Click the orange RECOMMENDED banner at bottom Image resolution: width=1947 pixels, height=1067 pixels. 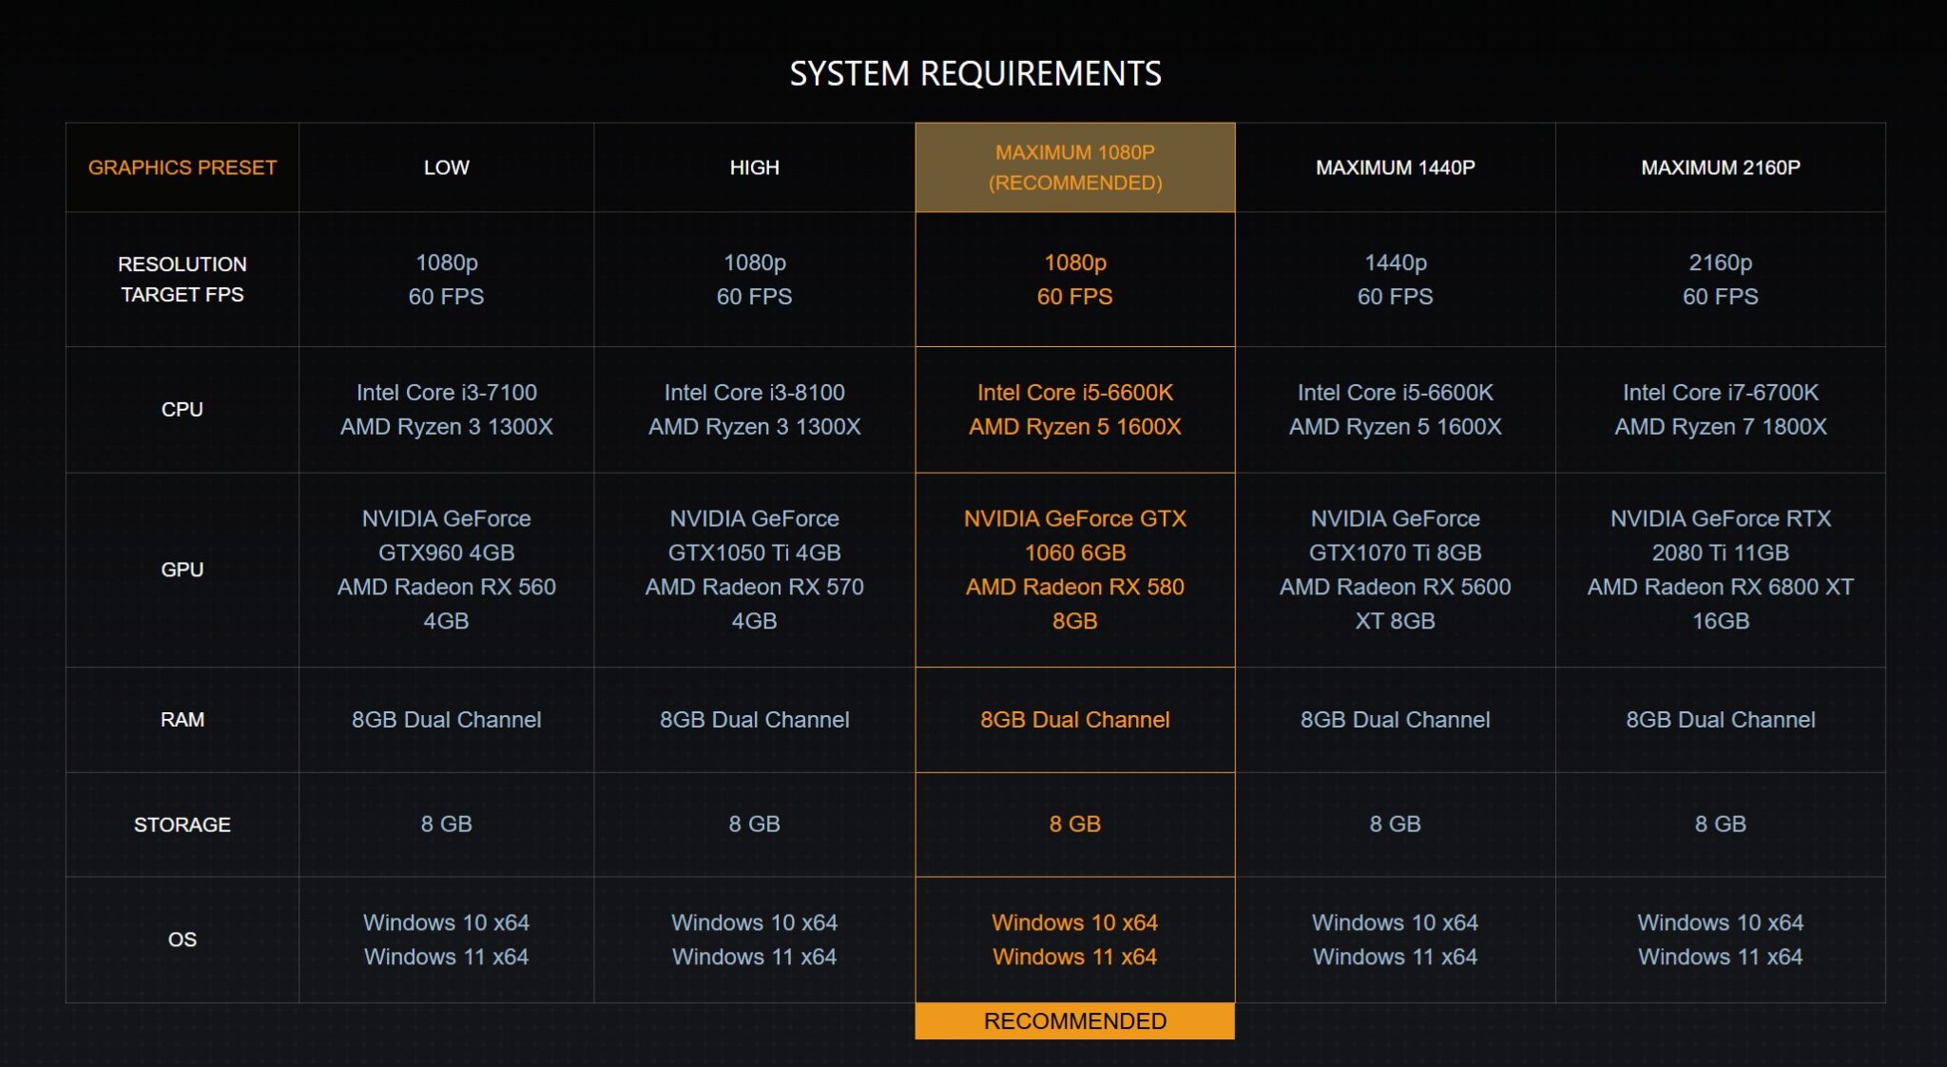[1075, 1021]
